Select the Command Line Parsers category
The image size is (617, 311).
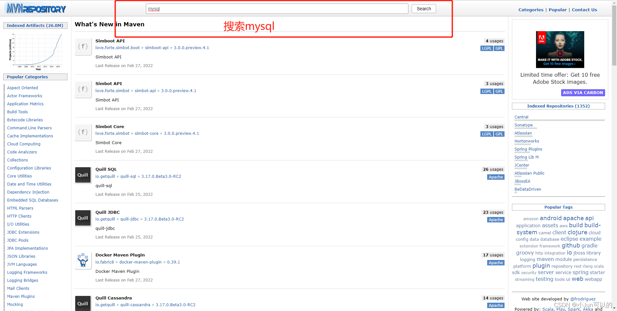click(x=29, y=128)
